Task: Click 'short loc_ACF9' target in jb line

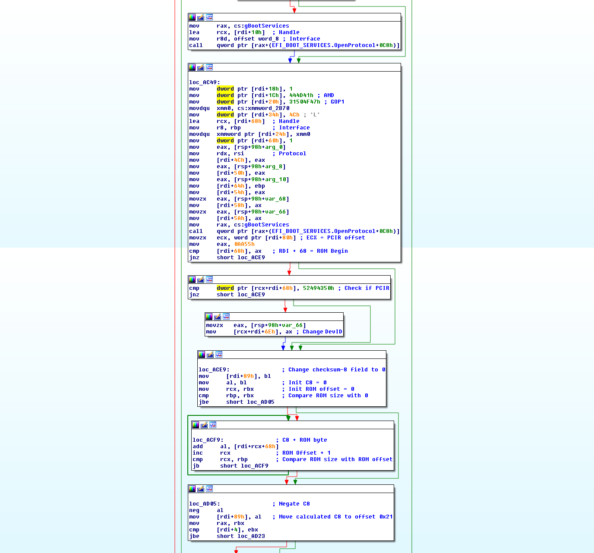Action: tap(244, 466)
